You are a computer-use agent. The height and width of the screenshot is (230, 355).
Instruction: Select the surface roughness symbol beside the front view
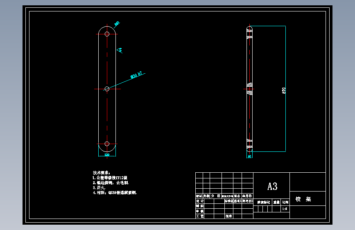click(x=120, y=50)
